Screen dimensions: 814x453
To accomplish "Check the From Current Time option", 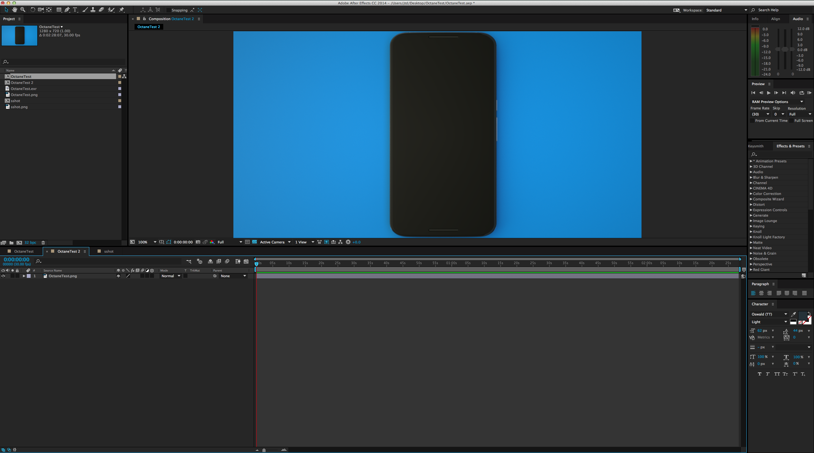I will tap(752, 121).
